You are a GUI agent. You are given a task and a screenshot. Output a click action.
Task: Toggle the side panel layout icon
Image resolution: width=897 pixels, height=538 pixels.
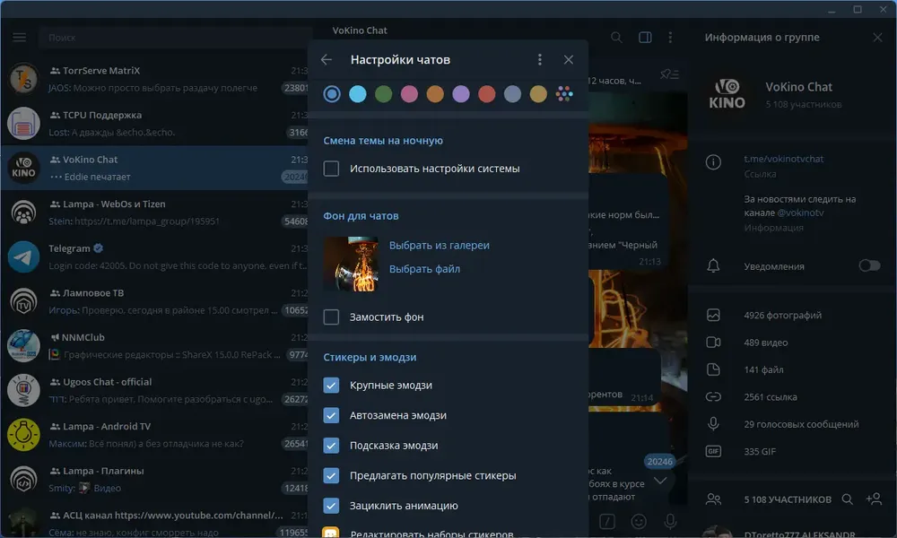pos(645,37)
